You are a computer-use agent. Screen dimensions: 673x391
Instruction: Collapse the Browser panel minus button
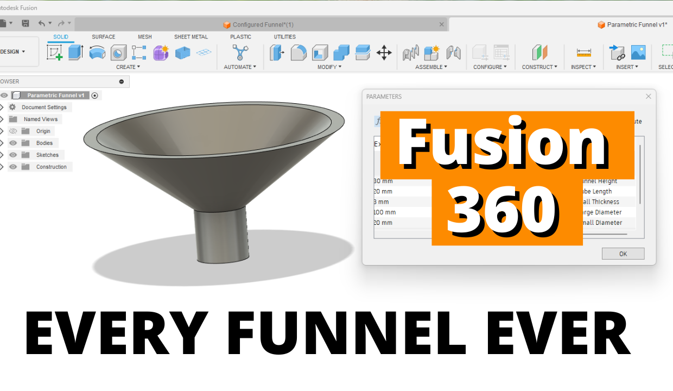pyautogui.click(x=121, y=81)
